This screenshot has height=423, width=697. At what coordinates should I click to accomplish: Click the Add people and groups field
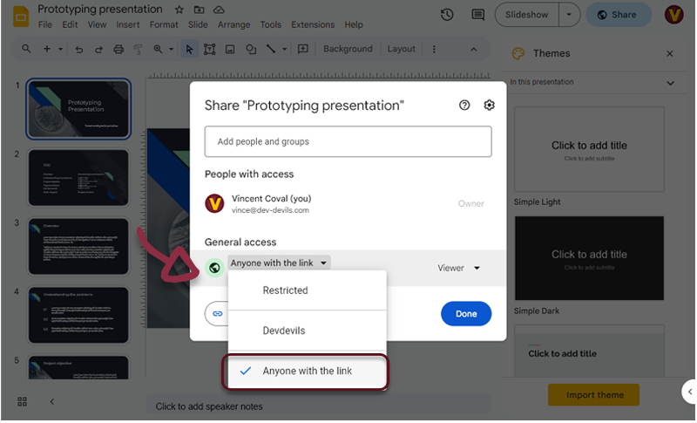pos(348,141)
